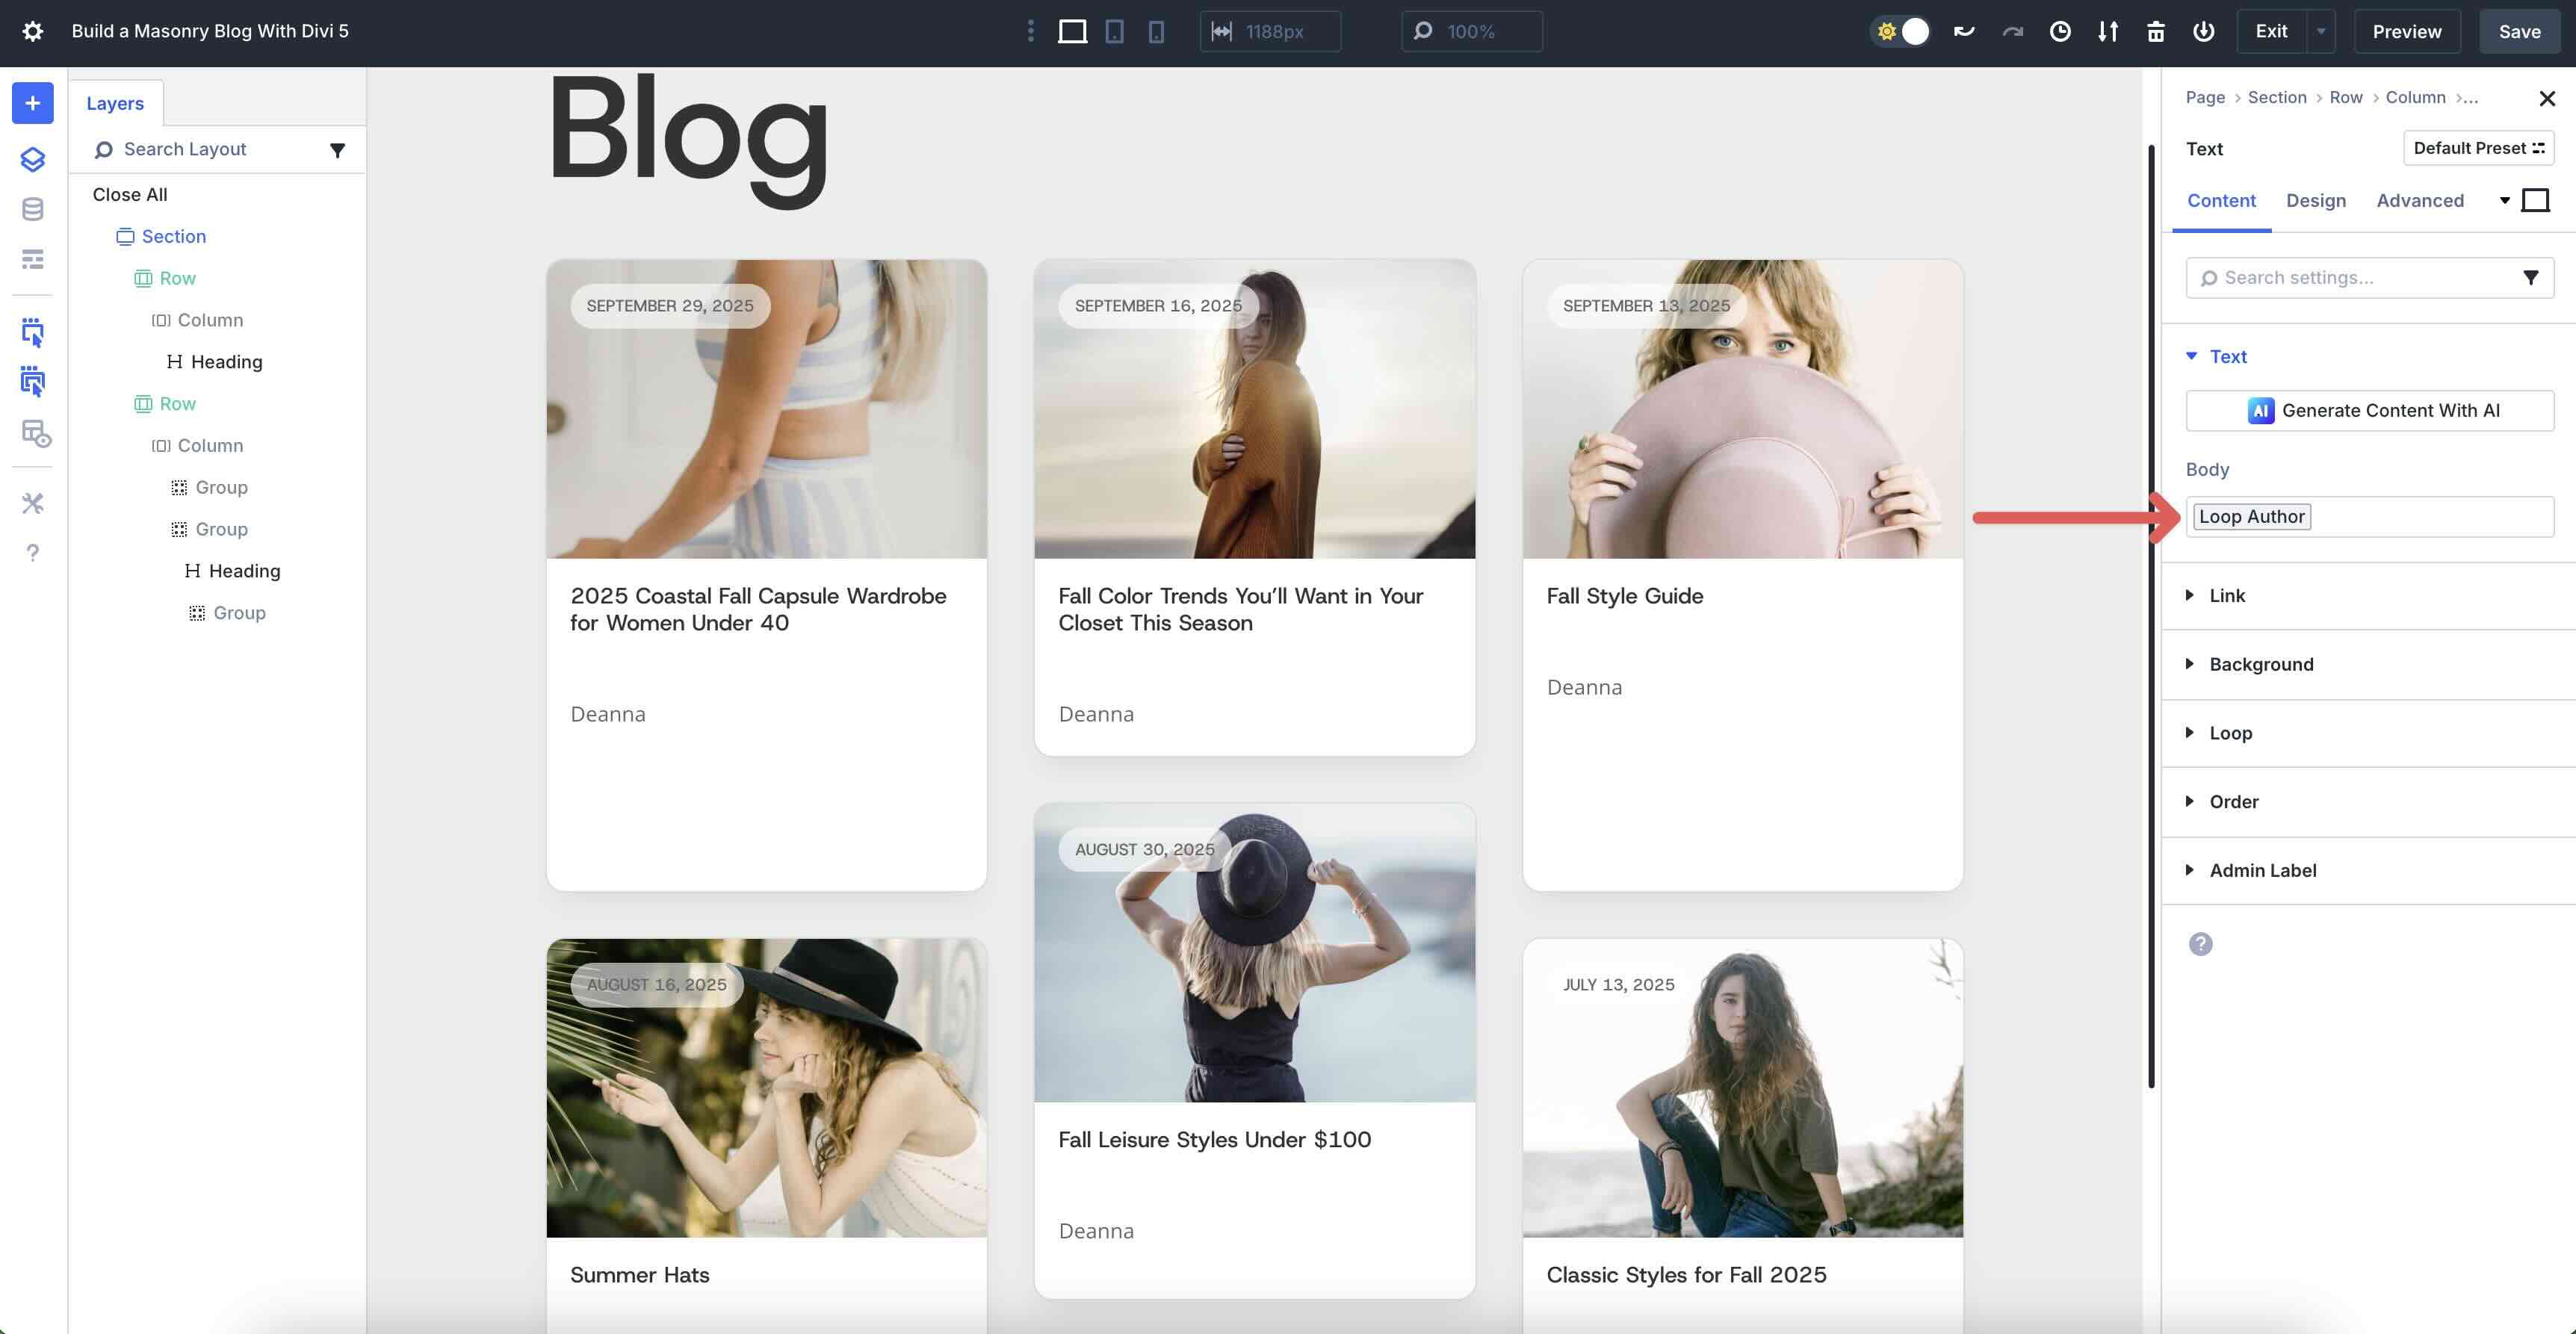The height and width of the screenshot is (1334, 2576).
Task: Select the tools icon in the left sidebar
Action: [x=32, y=503]
